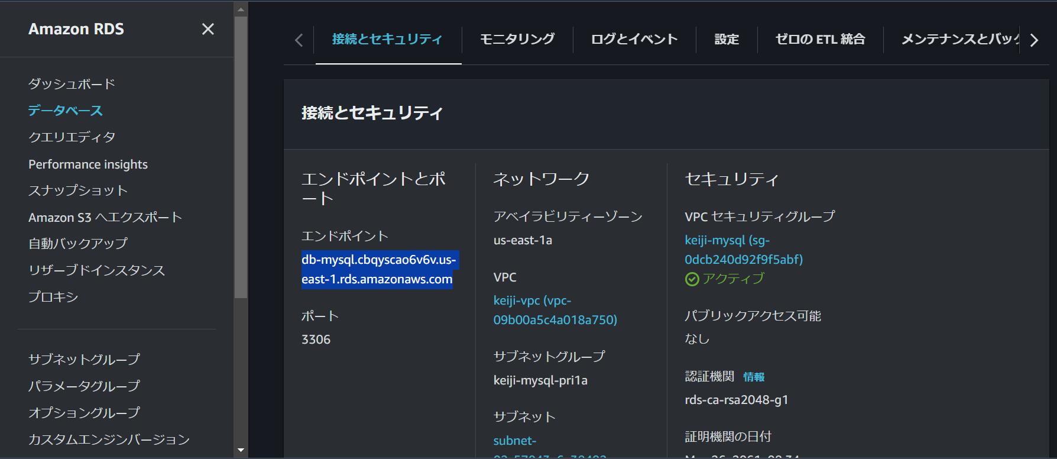Open Amazon S3 へエクスポート
This screenshot has height=459, width=1057.
[x=105, y=217]
